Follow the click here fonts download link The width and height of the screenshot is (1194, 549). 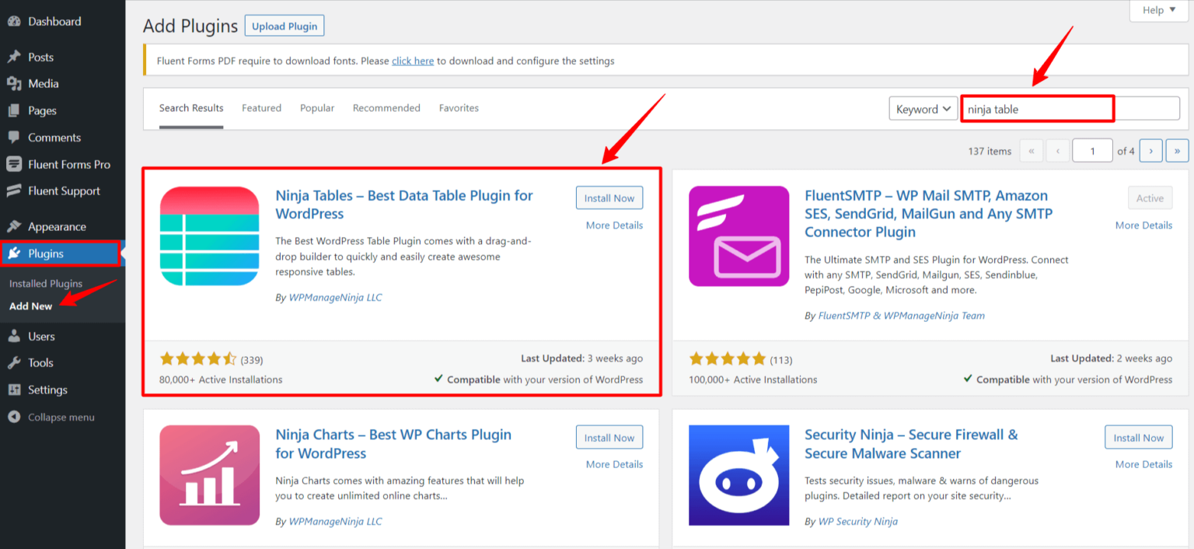(x=412, y=60)
